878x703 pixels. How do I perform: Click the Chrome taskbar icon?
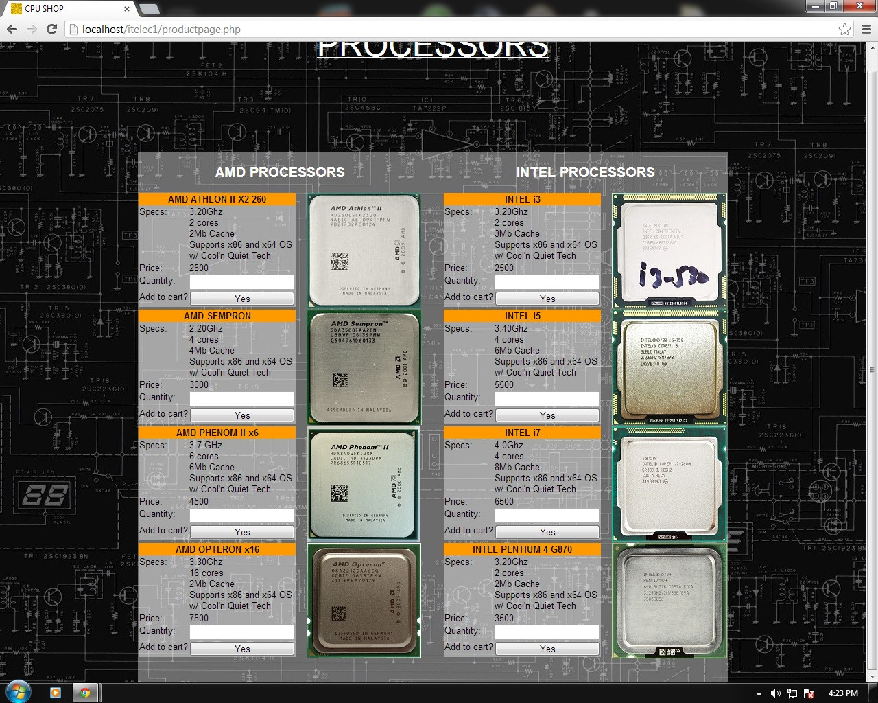[x=85, y=693]
